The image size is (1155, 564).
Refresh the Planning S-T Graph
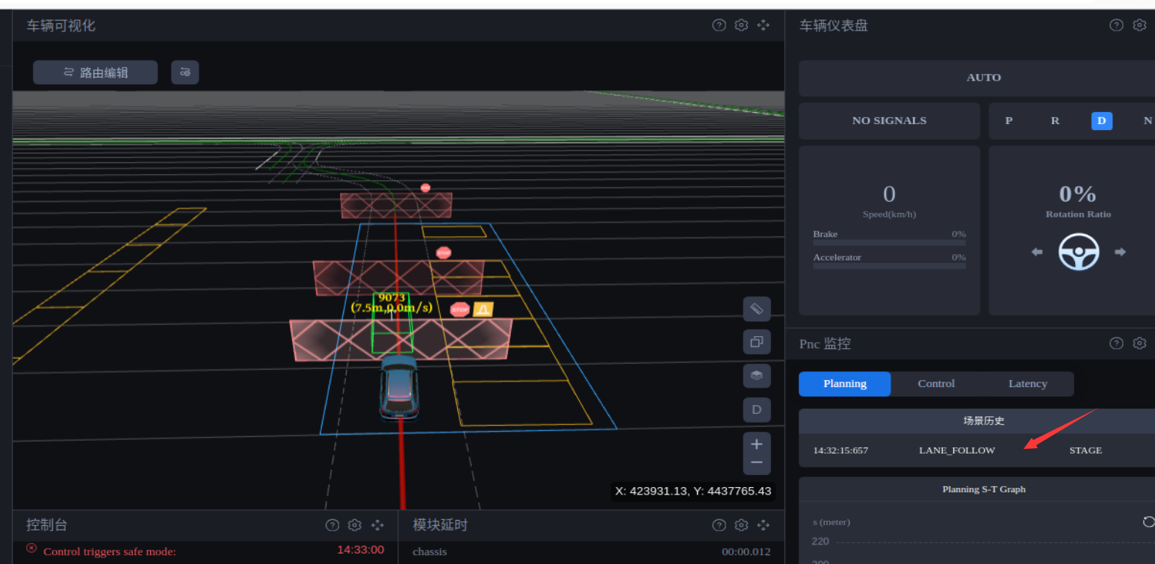(x=1148, y=521)
